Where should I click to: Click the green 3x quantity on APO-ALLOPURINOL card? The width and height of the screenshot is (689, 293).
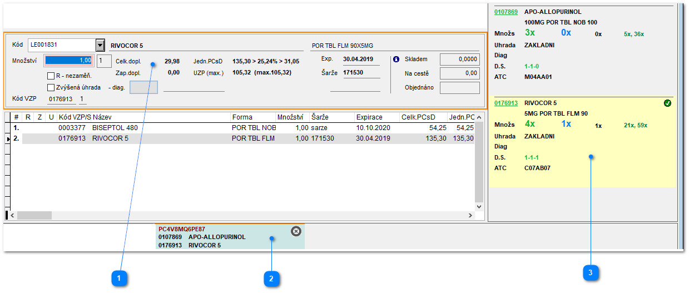[x=531, y=33]
